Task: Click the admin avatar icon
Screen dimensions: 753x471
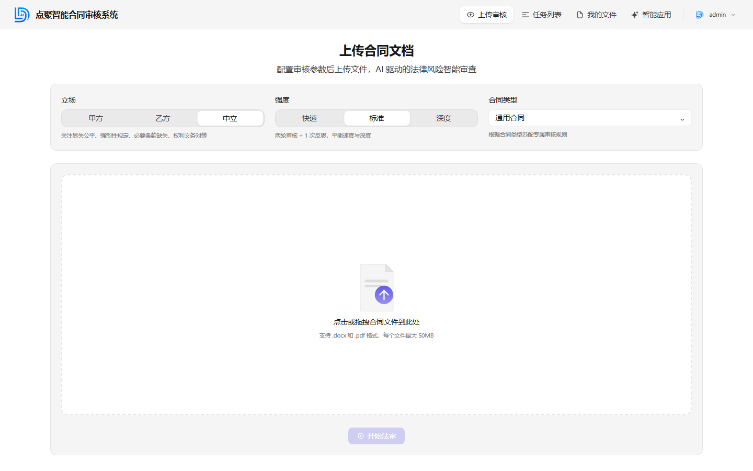Action: point(700,15)
